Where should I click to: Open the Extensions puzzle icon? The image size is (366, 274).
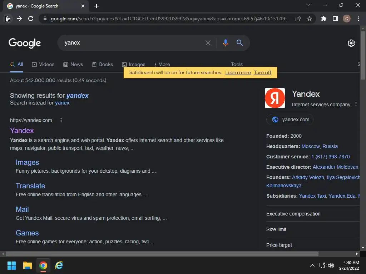tap(324, 19)
